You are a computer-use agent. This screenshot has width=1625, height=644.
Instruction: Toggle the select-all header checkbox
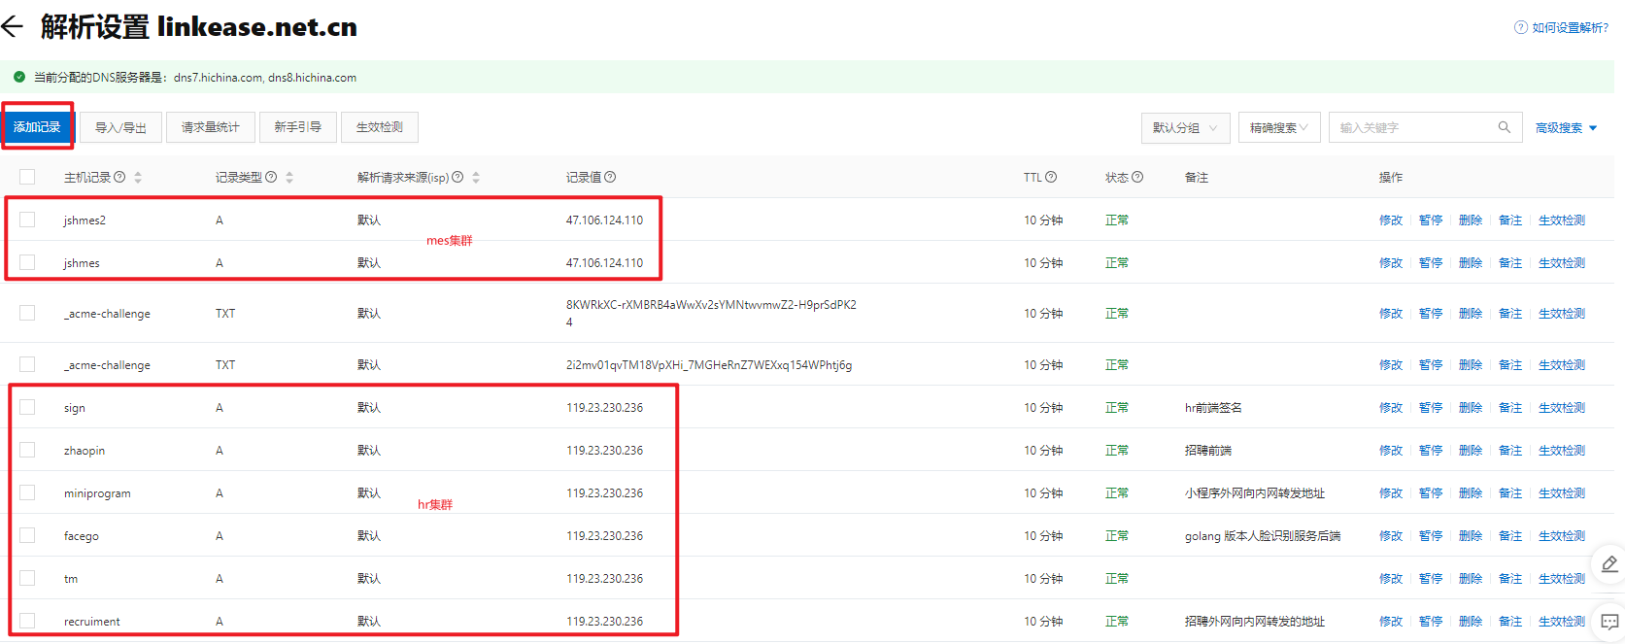27,177
